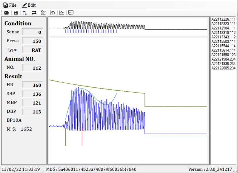This screenshot has width=238, height=173.
Task: Open the Edit menu
Action: [29, 5]
